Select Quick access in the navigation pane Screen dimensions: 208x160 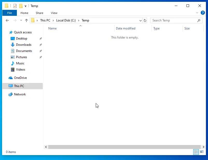pos(23,32)
